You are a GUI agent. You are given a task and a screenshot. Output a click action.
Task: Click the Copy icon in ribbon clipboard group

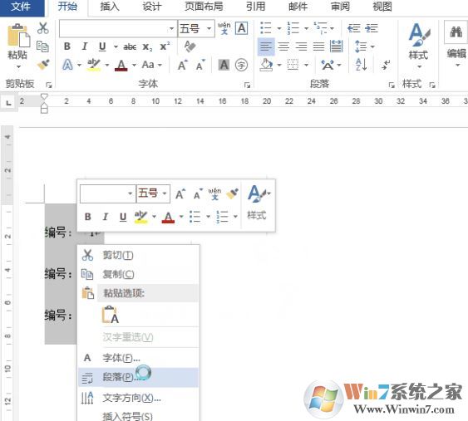pos(42,47)
